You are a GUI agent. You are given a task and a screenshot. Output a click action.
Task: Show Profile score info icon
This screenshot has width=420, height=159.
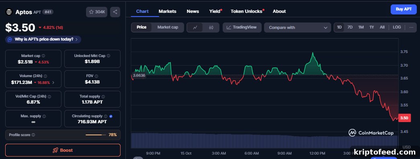pyautogui.click(x=33, y=135)
